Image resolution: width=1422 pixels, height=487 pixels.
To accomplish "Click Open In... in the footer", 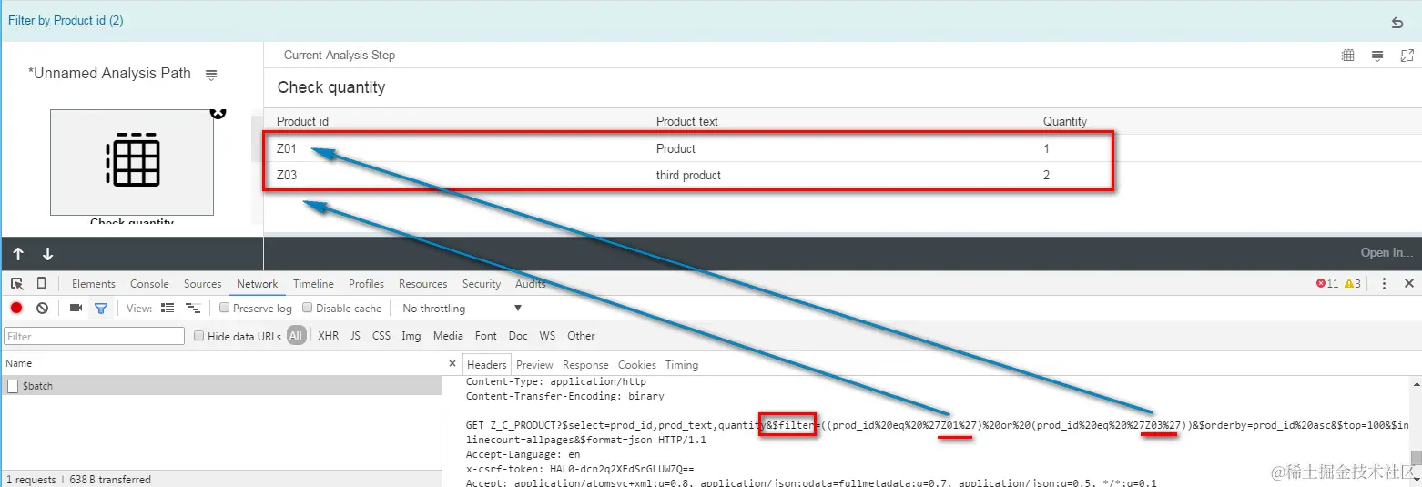I will coord(1386,253).
